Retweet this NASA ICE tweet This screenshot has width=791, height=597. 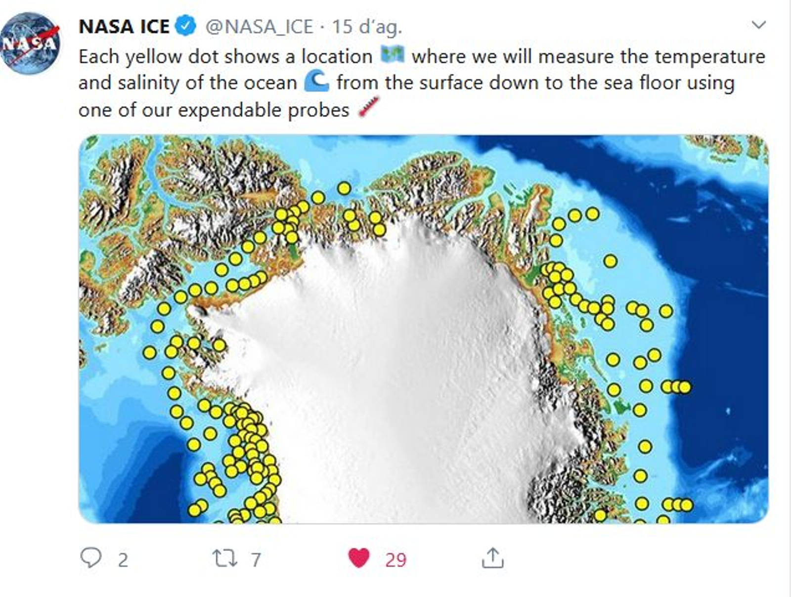(x=224, y=558)
